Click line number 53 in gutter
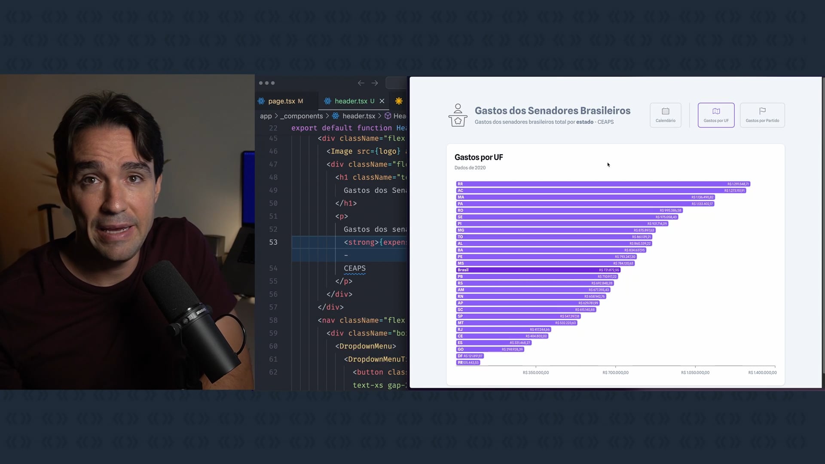The width and height of the screenshot is (825, 464). [273, 242]
